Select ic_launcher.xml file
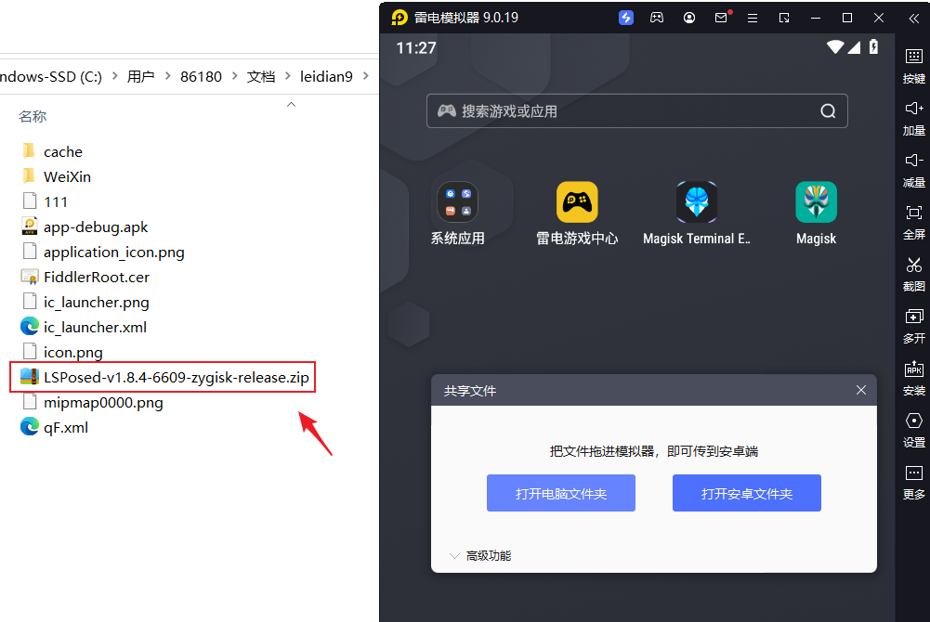930x622 pixels. pyautogui.click(x=84, y=327)
